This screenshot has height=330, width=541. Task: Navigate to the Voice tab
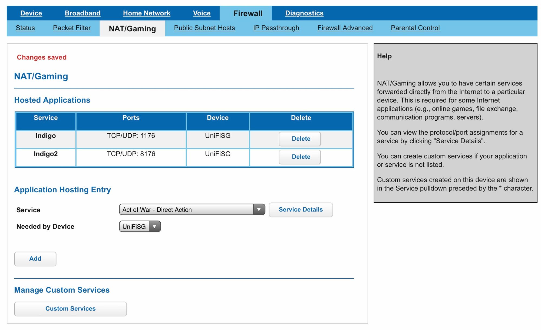pos(202,13)
